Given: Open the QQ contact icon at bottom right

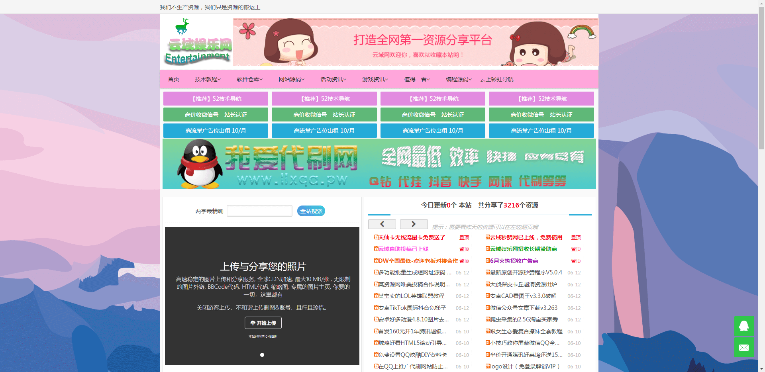Looking at the screenshot, I should click(x=743, y=326).
